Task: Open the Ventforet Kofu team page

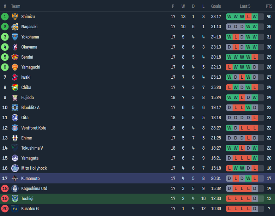Action: click(x=33, y=128)
